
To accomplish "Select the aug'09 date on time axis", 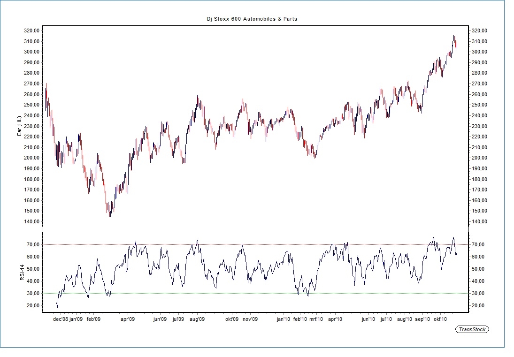I will [197, 319].
